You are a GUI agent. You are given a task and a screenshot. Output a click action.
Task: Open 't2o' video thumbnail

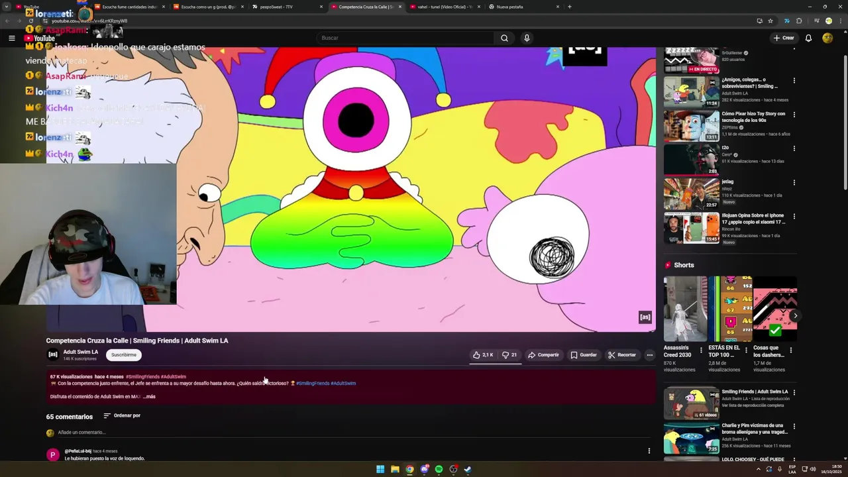click(692, 159)
